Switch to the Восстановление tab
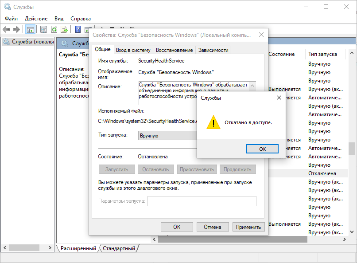Screen dimensions: 357x263 click(175, 50)
